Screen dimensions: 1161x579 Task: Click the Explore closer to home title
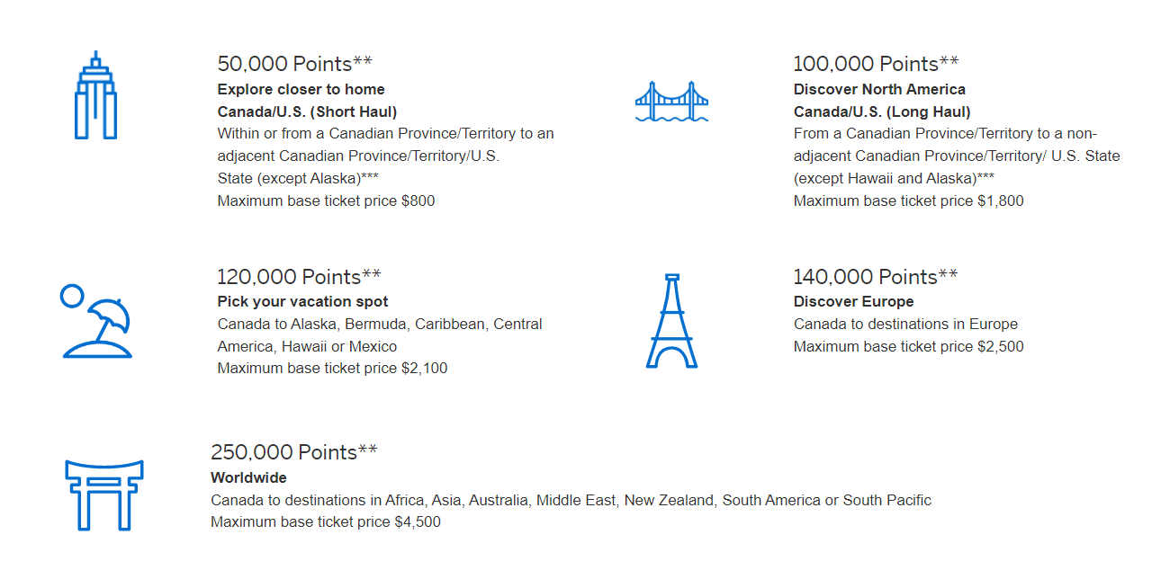(301, 89)
